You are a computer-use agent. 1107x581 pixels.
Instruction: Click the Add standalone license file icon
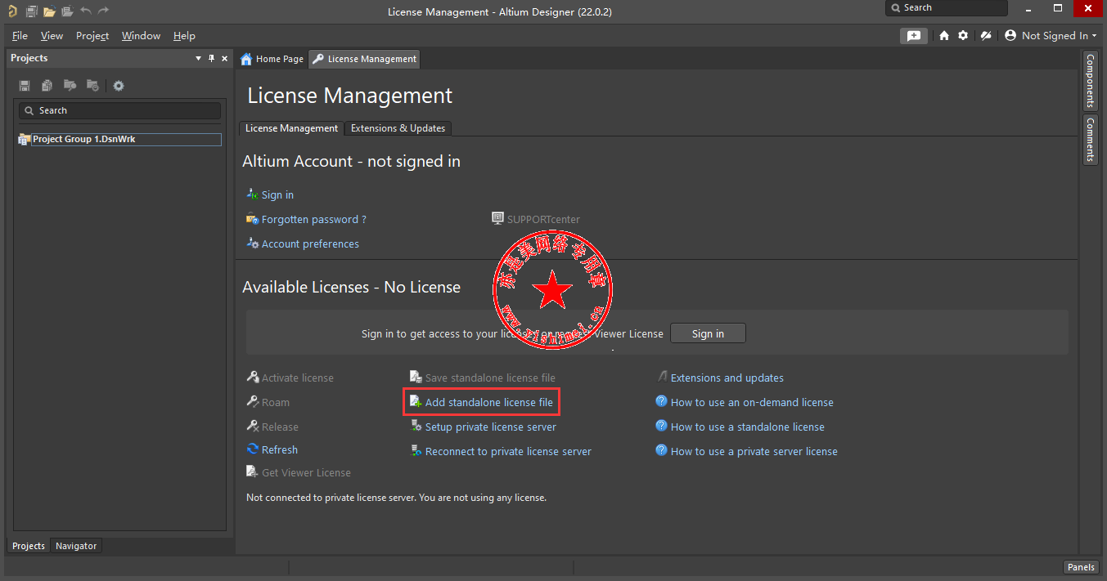tap(416, 402)
